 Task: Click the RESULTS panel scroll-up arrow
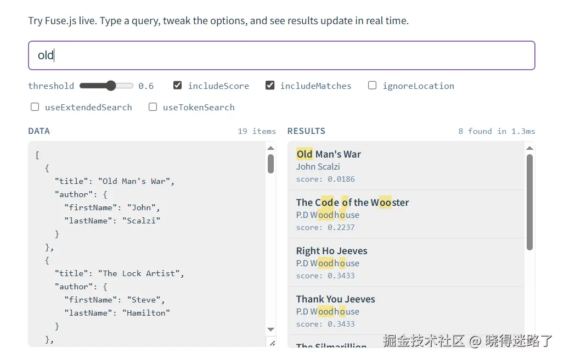click(x=529, y=148)
